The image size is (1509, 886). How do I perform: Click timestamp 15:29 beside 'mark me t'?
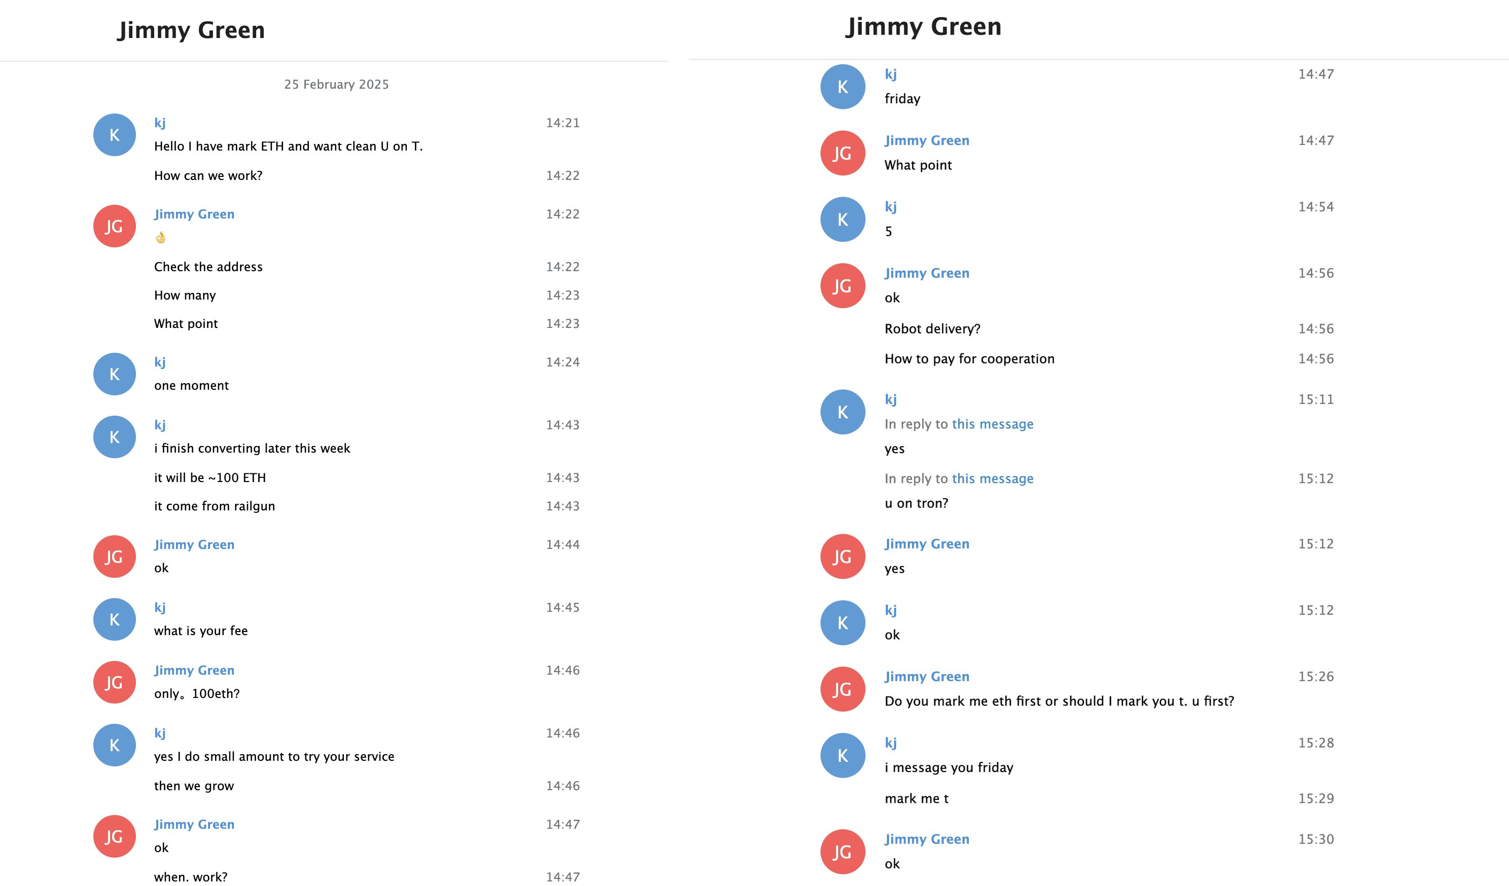click(1316, 799)
